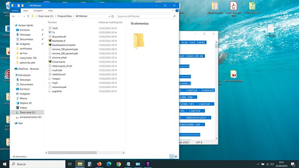Select Disco local (C:) in navigation pane
Viewport: 299px width, 168px height.
pyautogui.click(x=27, y=113)
